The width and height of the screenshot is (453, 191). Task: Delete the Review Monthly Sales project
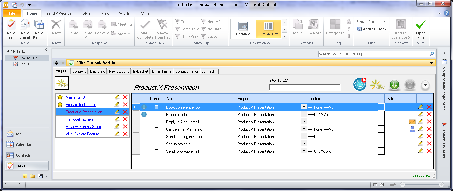click(x=125, y=126)
